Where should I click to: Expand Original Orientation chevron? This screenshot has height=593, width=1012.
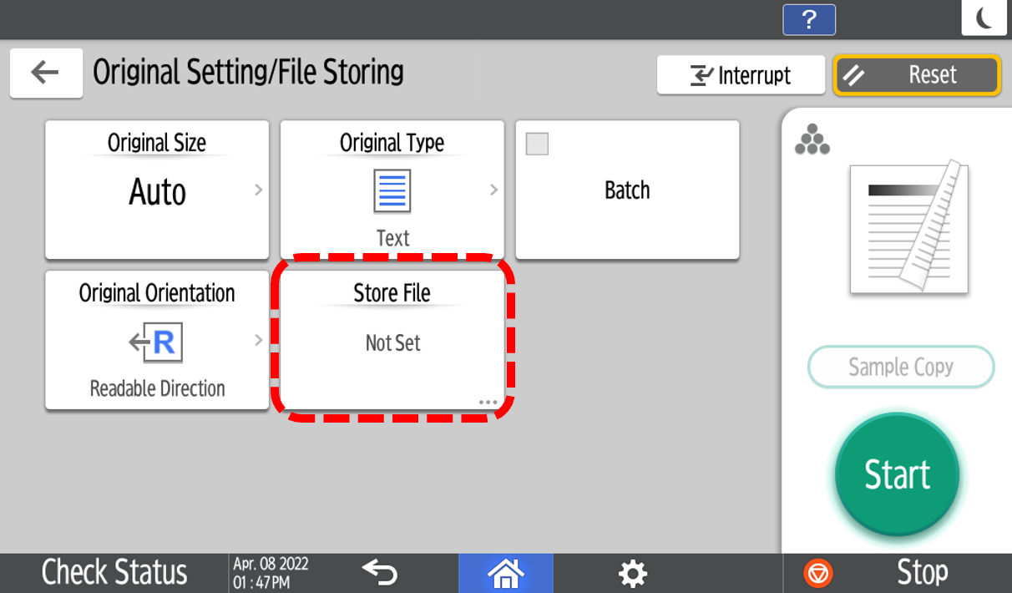click(x=258, y=340)
